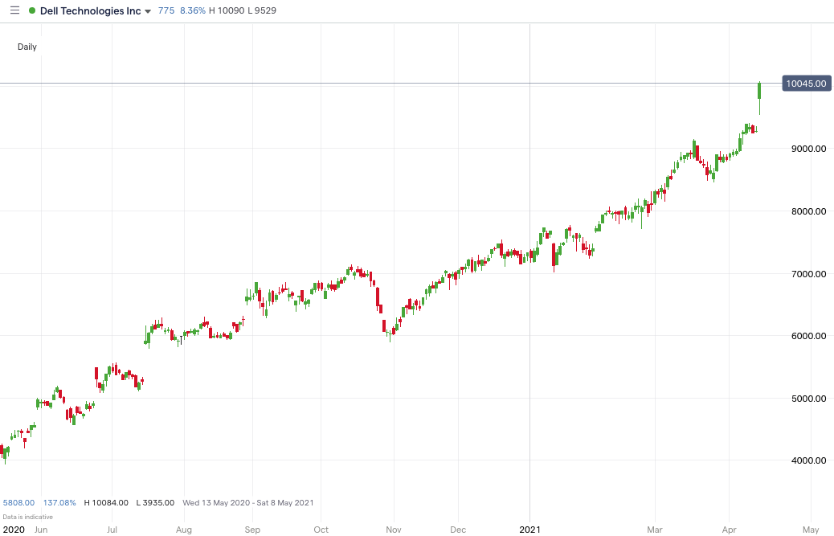Select the L 3935.00 period low stat

[x=154, y=502]
